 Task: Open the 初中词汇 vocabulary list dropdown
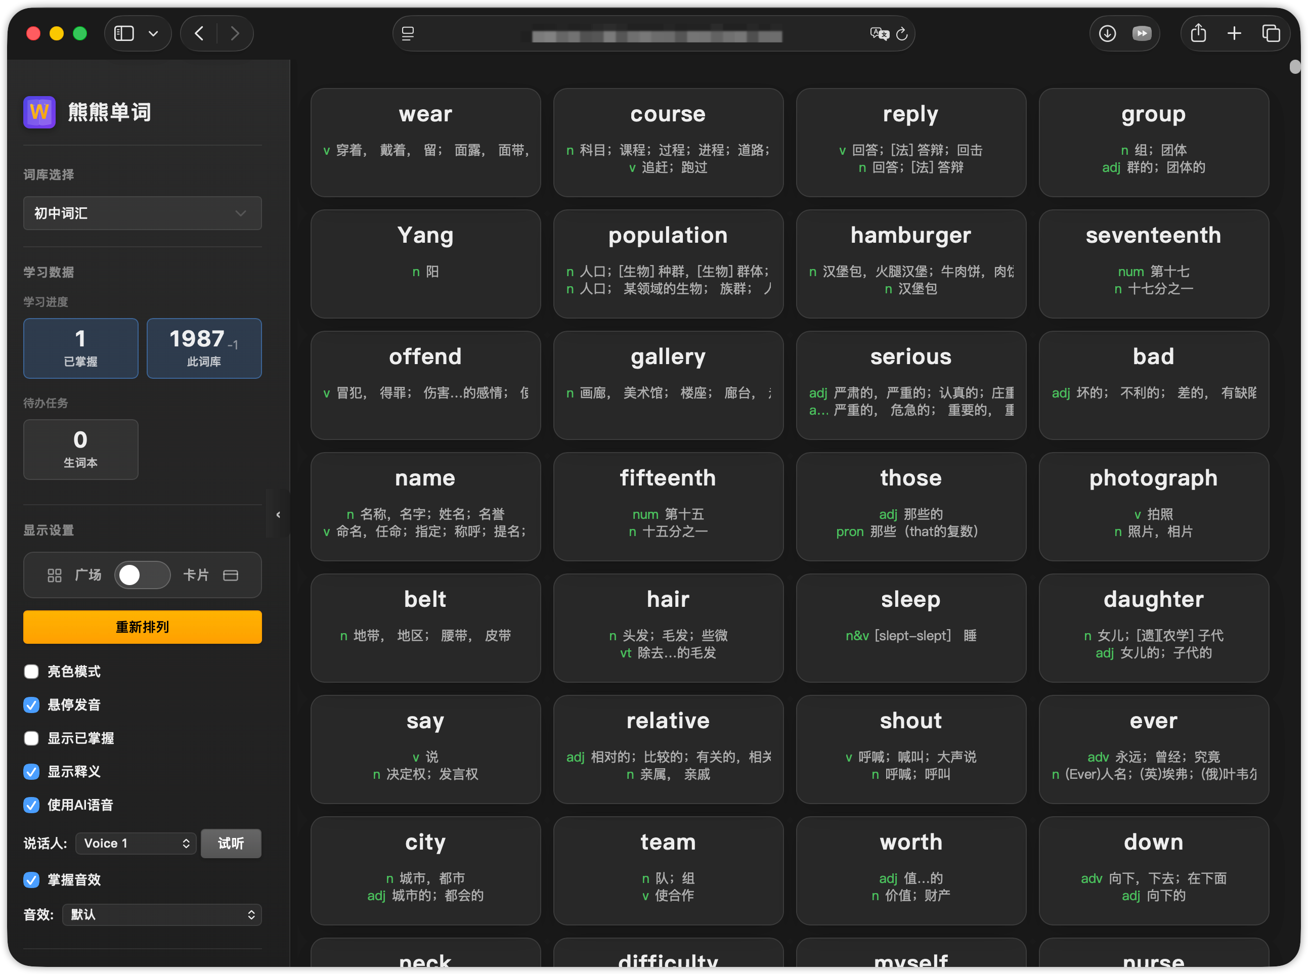[x=142, y=213]
